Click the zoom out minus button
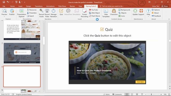The height and width of the screenshot is (96, 171). click(x=146, y=94)
